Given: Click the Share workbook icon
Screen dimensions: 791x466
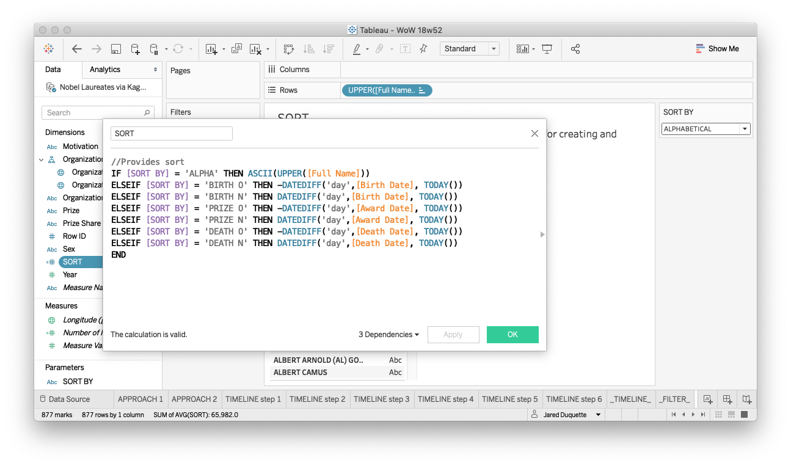Looking at the screenshot, I should pyautogui.click(x=575, y=49).
